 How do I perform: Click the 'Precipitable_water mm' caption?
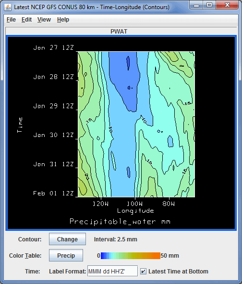coord(120,222)
